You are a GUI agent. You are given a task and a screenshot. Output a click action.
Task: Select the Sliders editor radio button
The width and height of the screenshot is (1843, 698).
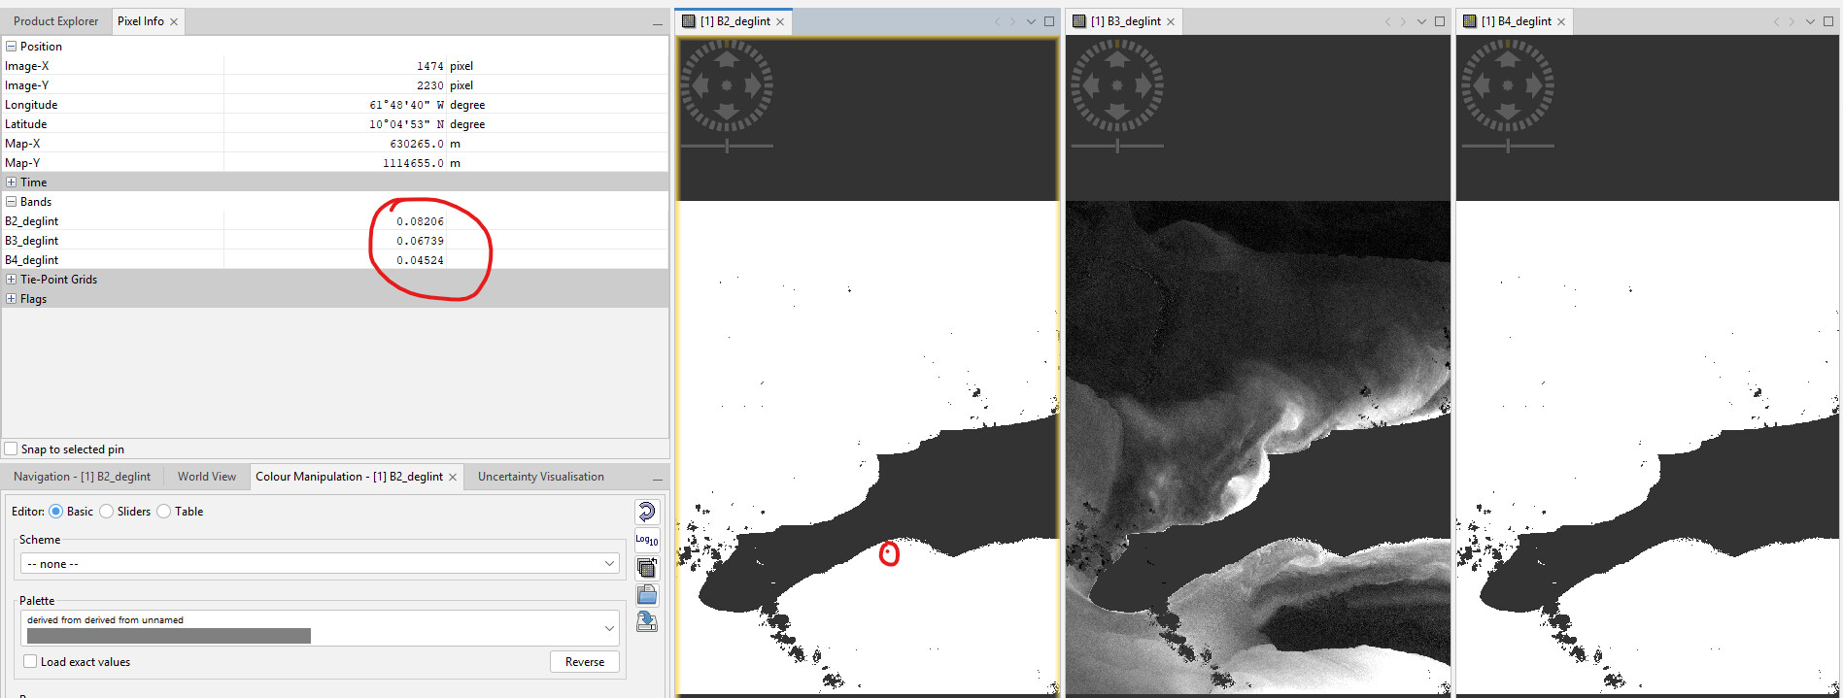point(107,512)
